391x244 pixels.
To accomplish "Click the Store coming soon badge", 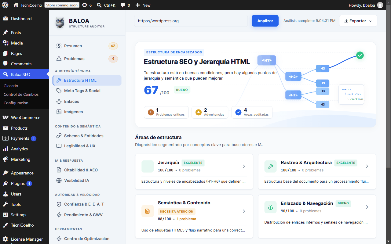I will [x=62, y=5].
